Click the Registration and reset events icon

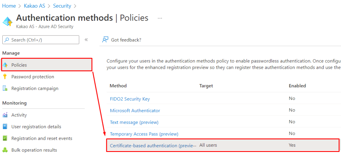5,138
